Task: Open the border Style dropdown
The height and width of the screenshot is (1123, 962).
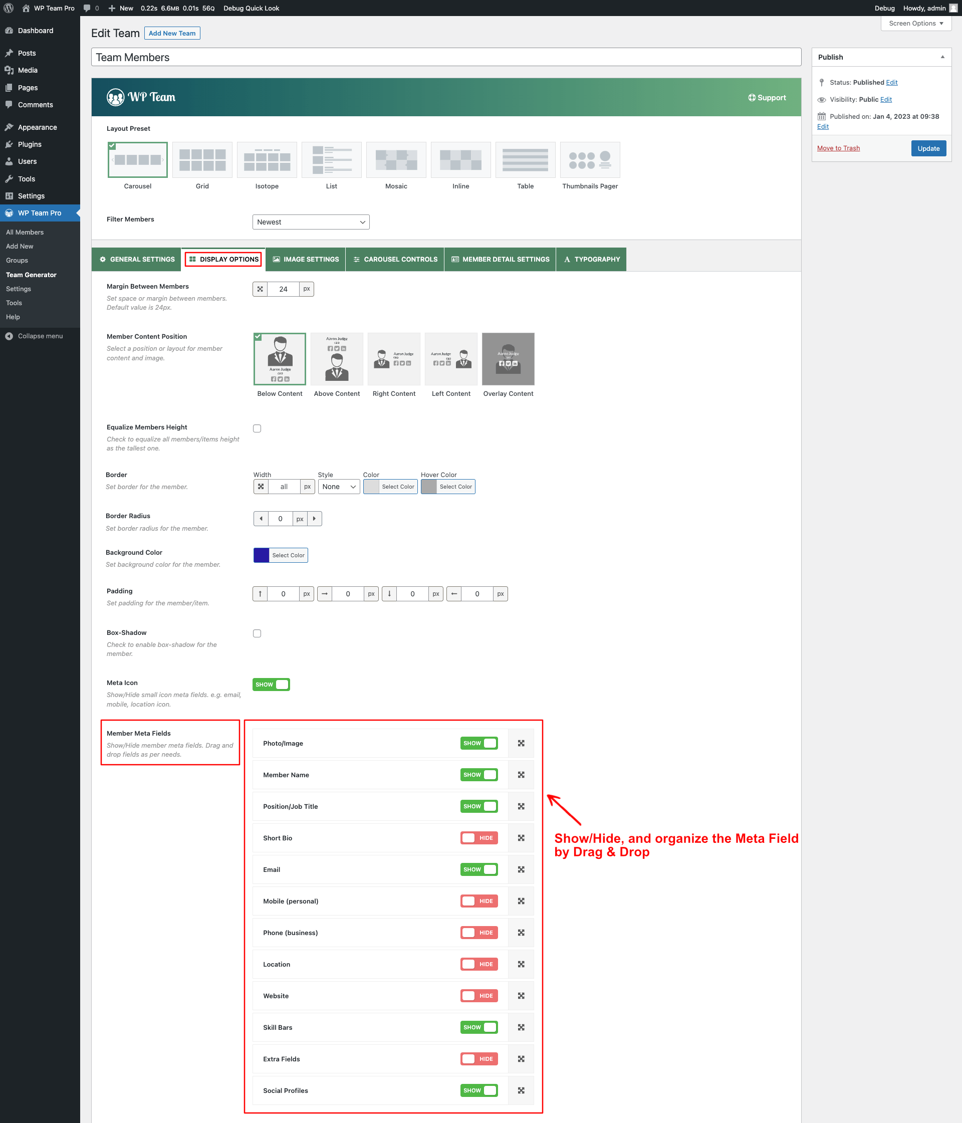Action: [x=338, y=486]
